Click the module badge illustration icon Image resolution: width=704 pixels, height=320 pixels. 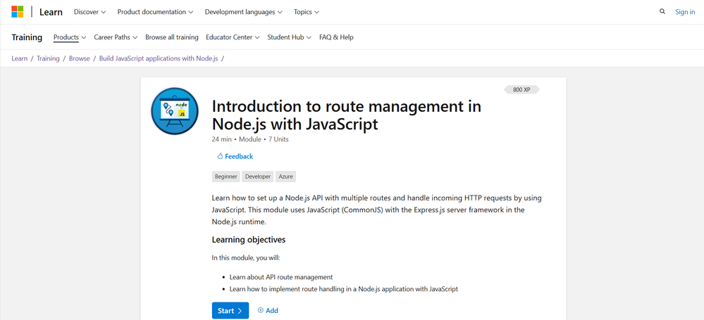(x=175, y=111)
